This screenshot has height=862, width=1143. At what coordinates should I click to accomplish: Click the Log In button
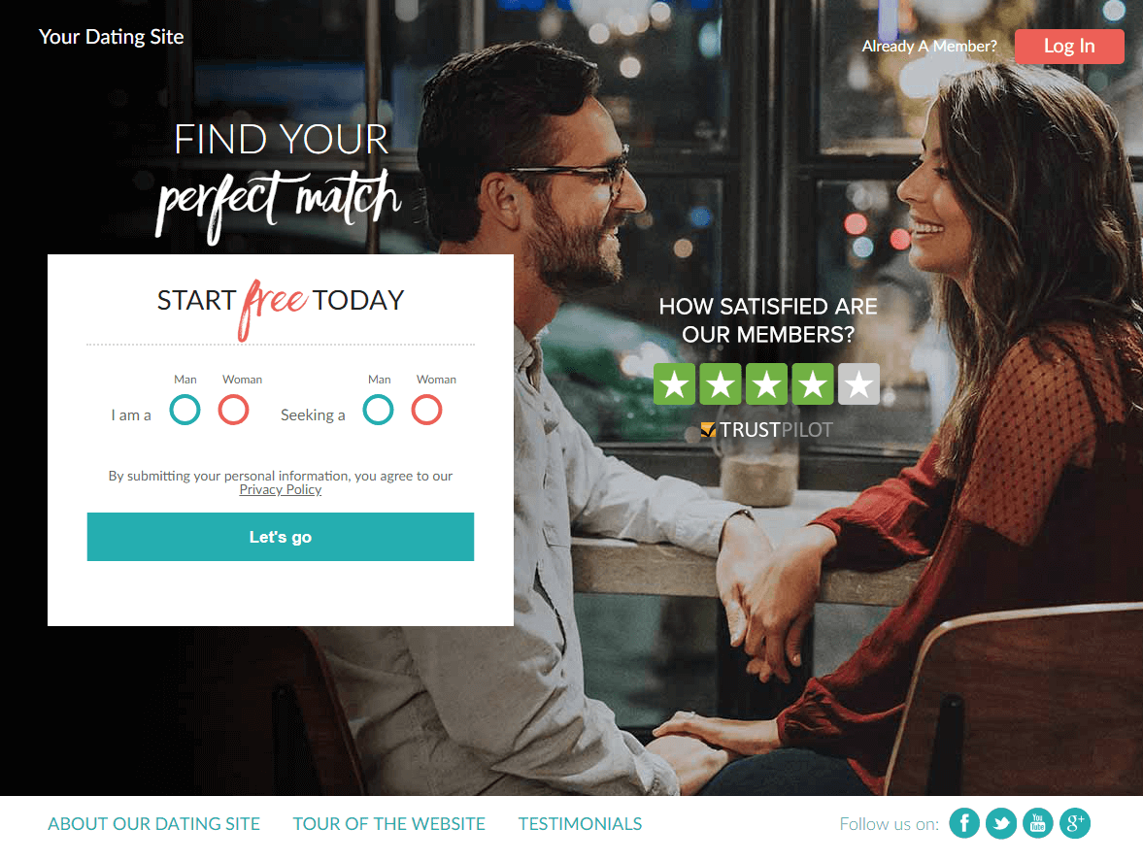pos(1069,46)
